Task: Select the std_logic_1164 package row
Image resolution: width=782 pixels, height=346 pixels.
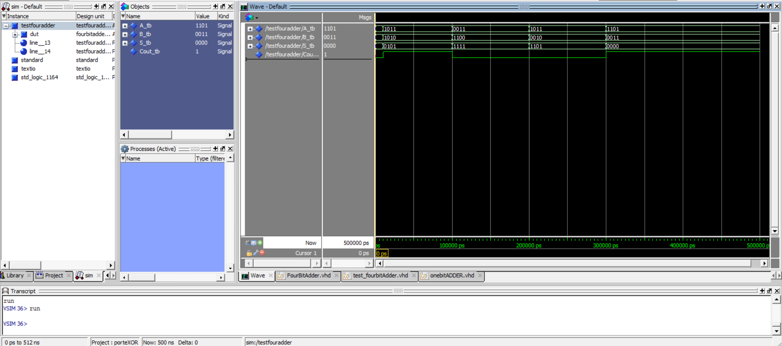Action: click(39, 77)
